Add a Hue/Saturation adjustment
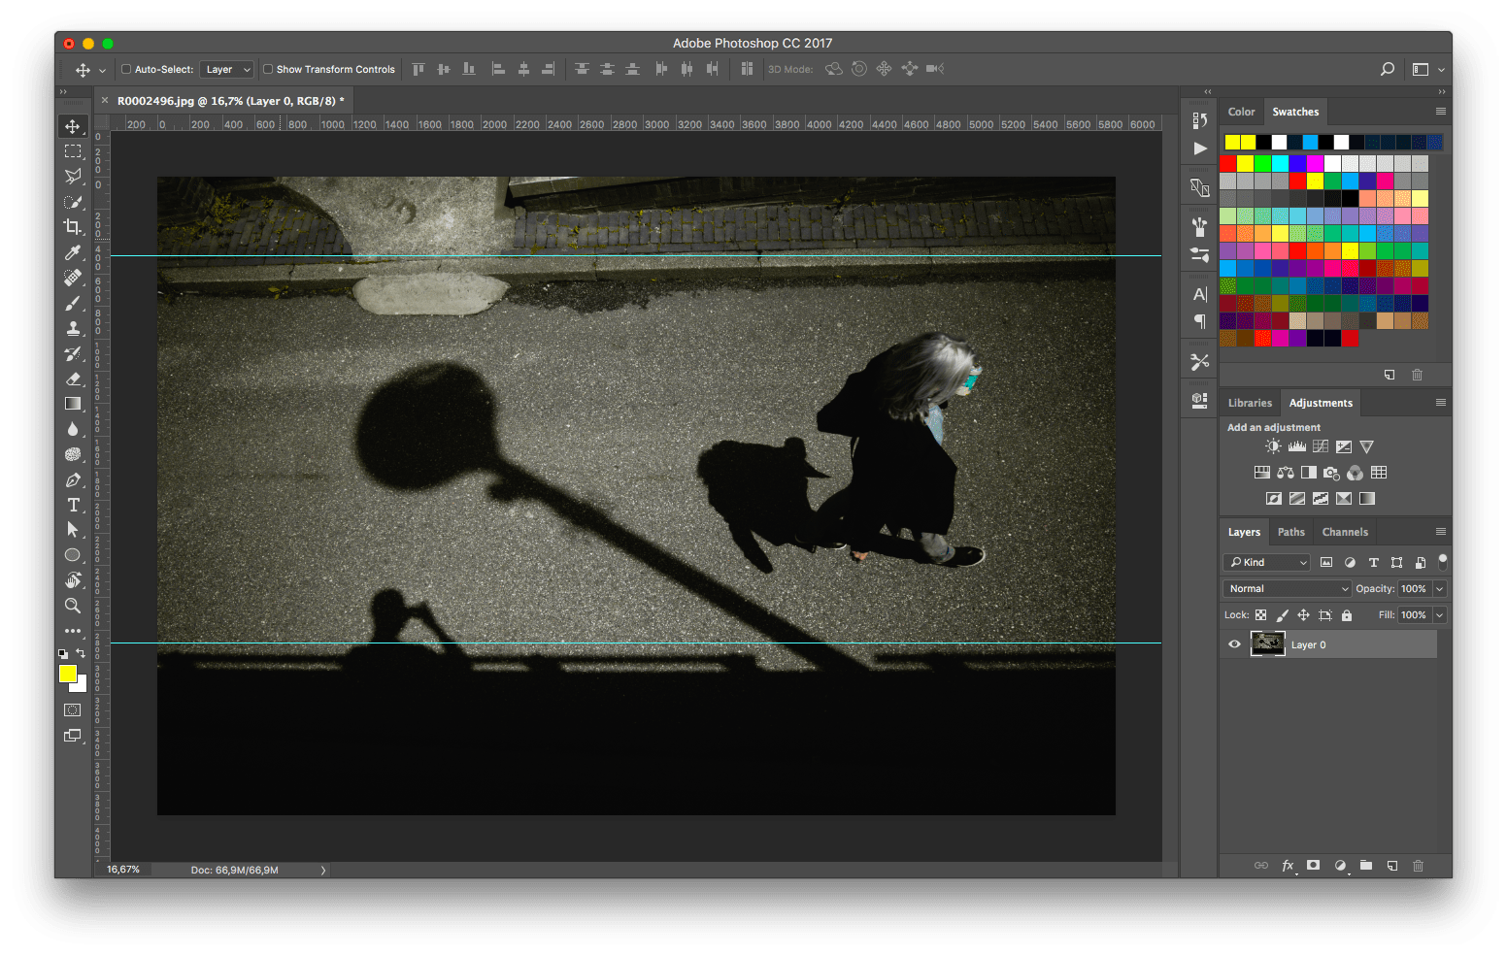The image size is (1507, 956). [1261, 473]
